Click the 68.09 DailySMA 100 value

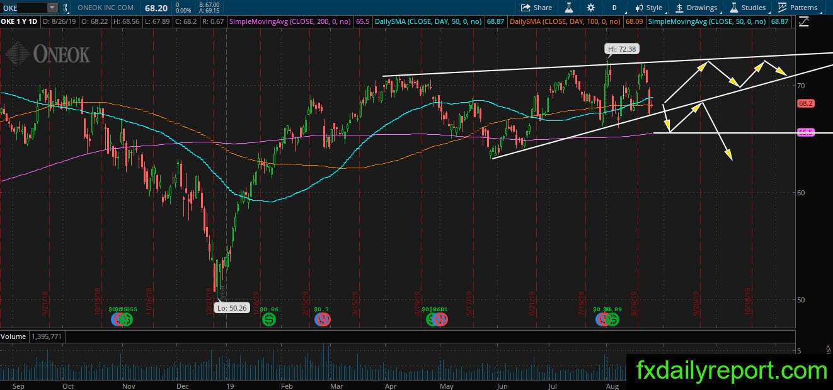pyautogui.click(x=636, y=21)
